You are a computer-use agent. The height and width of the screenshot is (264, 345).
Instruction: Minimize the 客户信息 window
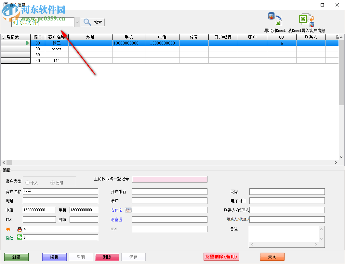click(x=308, y=5)
